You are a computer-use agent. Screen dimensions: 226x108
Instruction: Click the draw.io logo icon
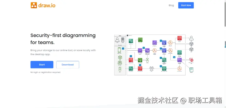point(34,5)
